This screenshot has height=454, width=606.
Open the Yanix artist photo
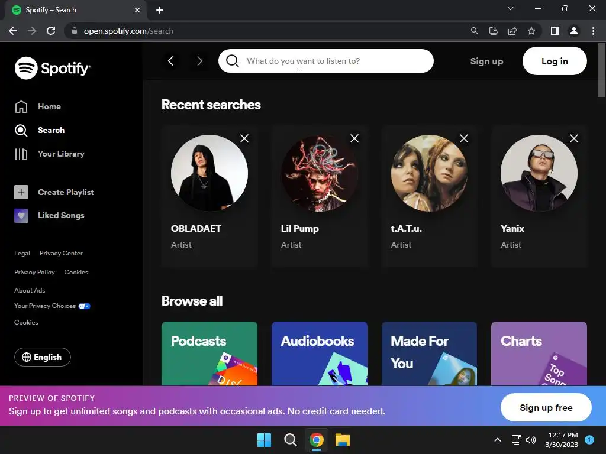tap(539, 173)
